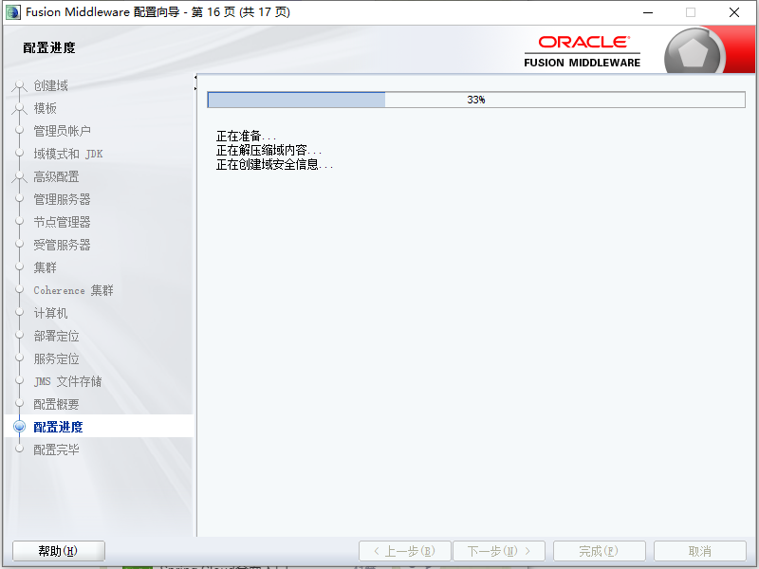This screenshot has height=569, width=759.
Task: Click the pentagon emblem in the header
Action: (694, 52)
